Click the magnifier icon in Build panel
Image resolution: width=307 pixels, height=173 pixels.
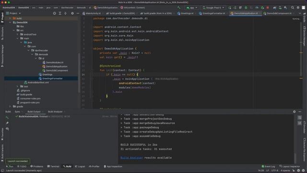pos(7,129)
